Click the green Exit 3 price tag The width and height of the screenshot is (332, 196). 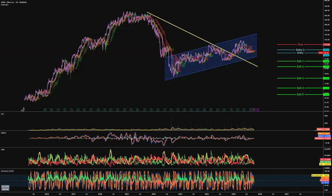(x=326, y=78)
